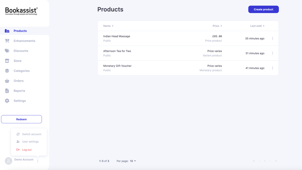Open the Monetary Gift Voucher options menu
The width and height of the screenshot is (302, 170).
tap(272, 68)
